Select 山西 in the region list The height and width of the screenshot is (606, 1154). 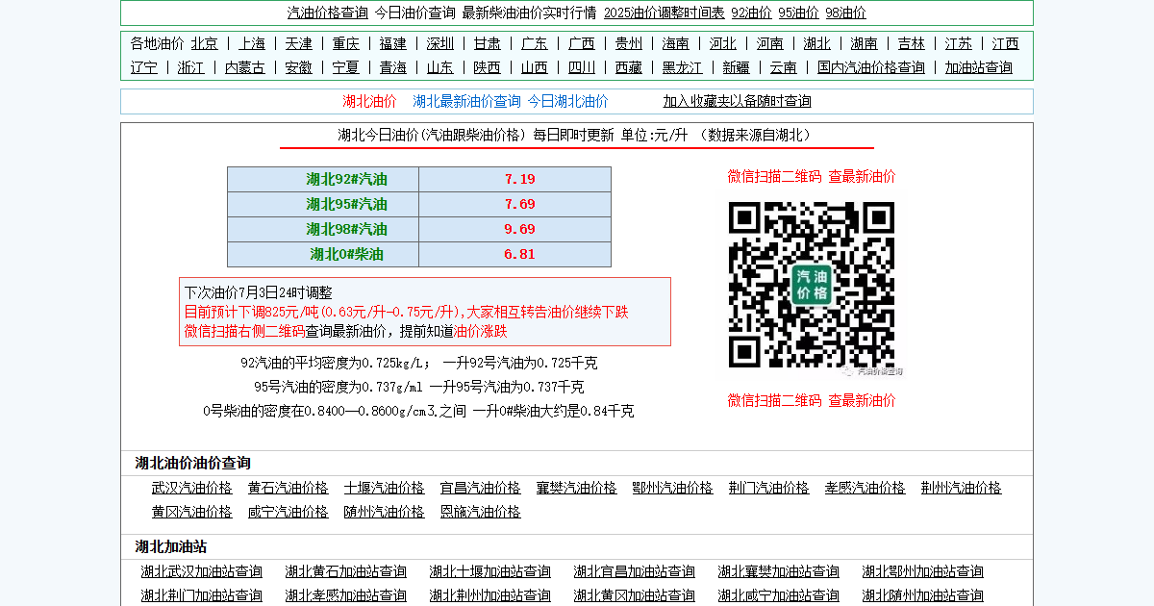(535, 67)
